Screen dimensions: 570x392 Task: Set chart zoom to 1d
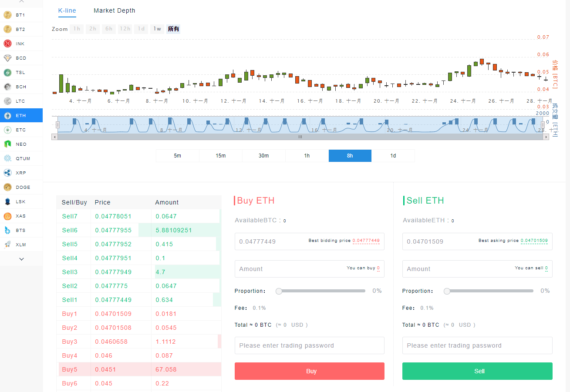pyautogui.click(x=141, y=29)
